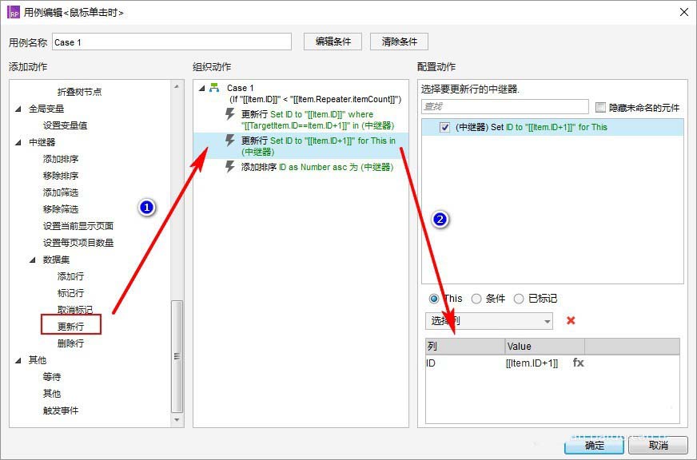
Task: Click the Axure RP icon in title bar
Action: pos(14,12)
